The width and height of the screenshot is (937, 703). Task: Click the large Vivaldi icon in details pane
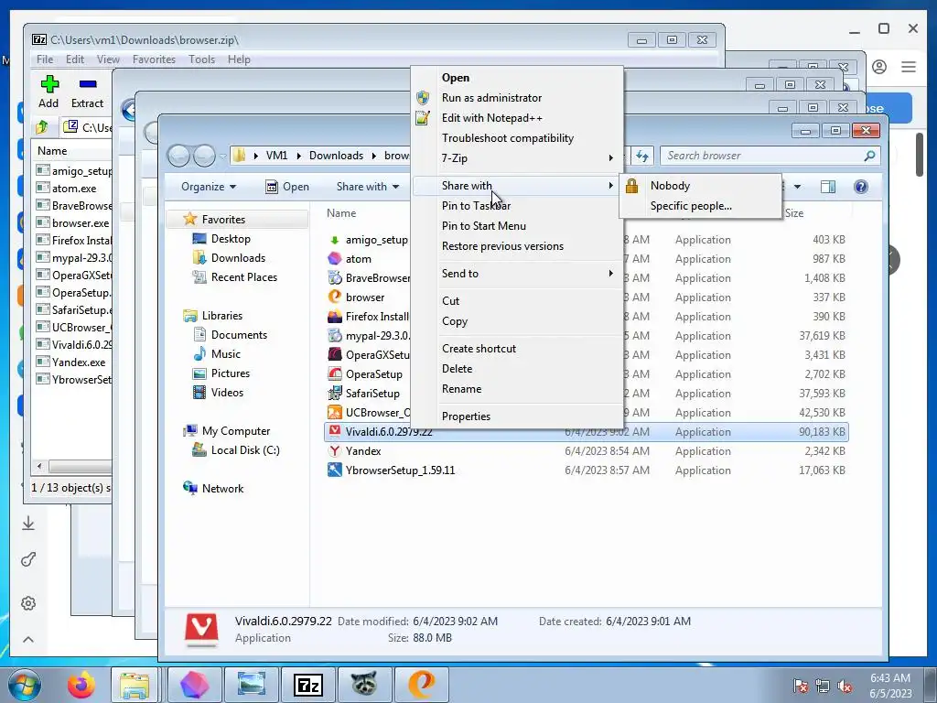pos(201,630)
